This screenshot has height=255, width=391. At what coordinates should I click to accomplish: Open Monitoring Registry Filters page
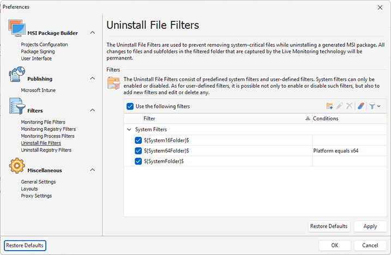pyautogui.click(x=48, y=129)
